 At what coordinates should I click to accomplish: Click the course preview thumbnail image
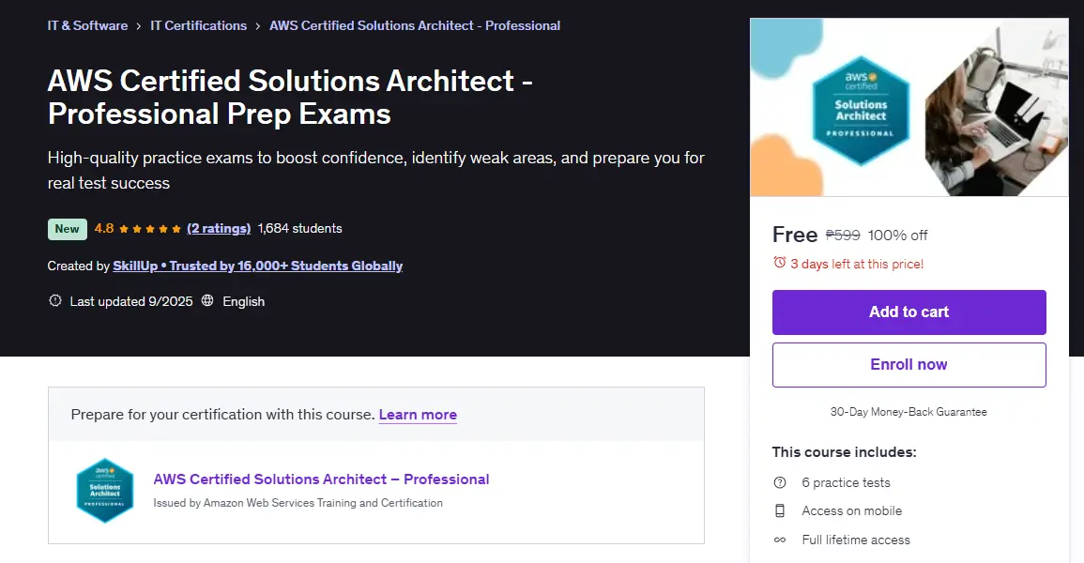tap(909, 107)
